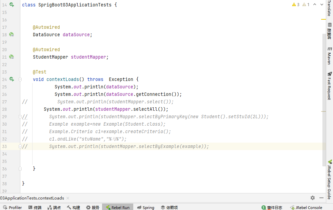Click the class name SprigBoot03ApplicationTests

tap(75, 5)
